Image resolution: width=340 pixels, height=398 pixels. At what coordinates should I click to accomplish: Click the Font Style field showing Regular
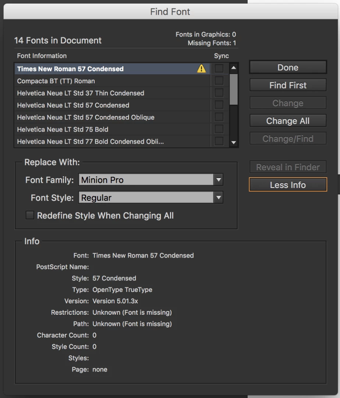coord(146,198)
